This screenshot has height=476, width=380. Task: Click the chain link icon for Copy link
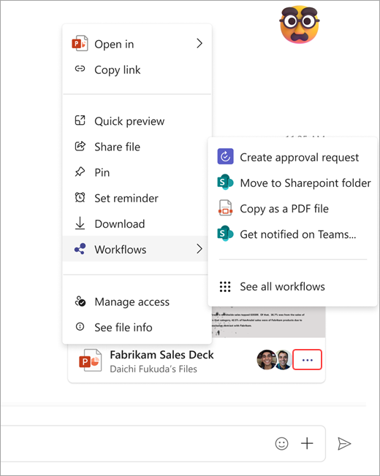click(x=80, y=69)
